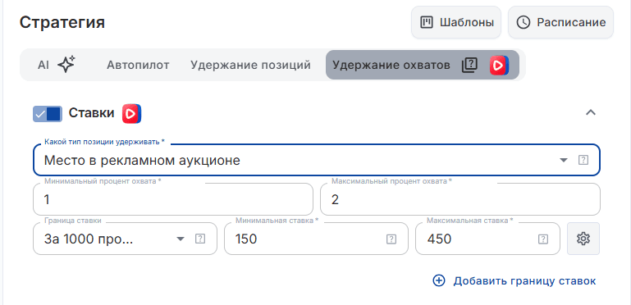
Task: Click the help icon in Удержание охватов tab
Action: pos(469,65)
